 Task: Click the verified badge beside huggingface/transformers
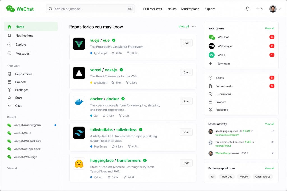145,160
